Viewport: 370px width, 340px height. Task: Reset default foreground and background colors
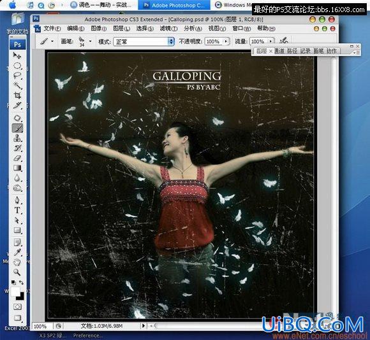pos(13,282)
